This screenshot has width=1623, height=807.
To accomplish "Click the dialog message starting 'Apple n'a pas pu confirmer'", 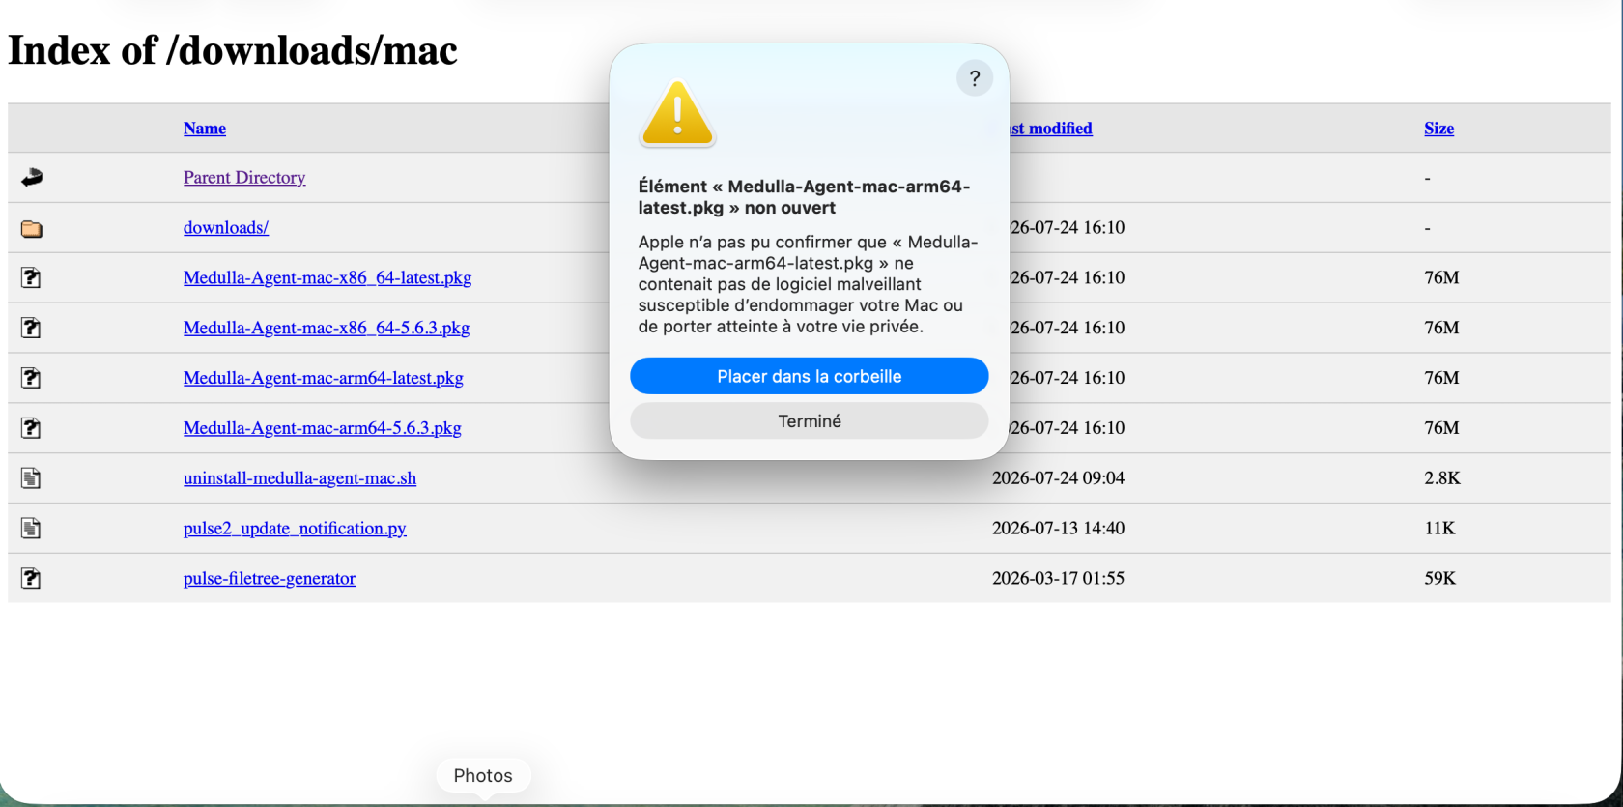I will pos(808,284).
